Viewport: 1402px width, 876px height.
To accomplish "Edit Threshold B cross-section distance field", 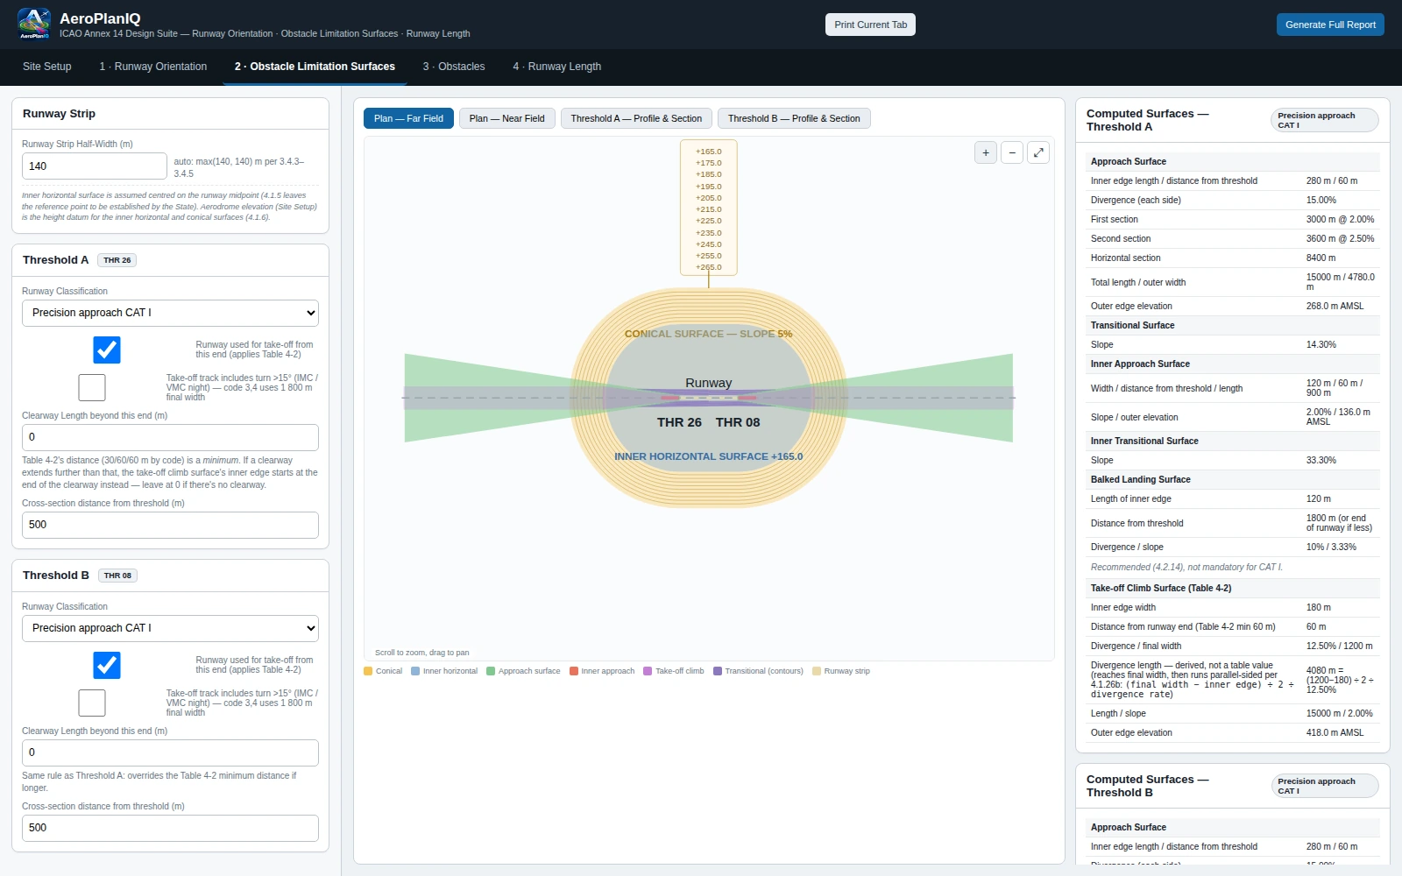I will coord(170,828).
